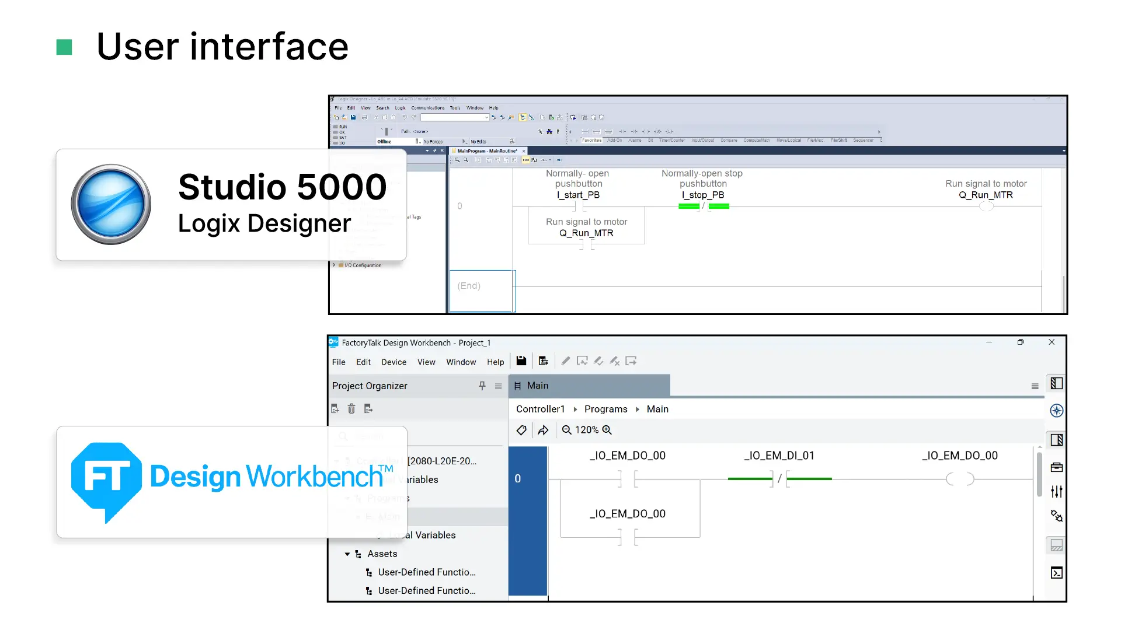Image resolution: width=1121 pixels, height=630 pixels.
Task: Select first User-Defined Functio... tree item
Action: [x=427, y=572]
